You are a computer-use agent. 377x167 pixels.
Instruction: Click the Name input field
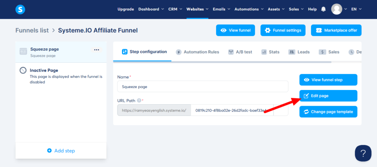(x=203, y=87)
